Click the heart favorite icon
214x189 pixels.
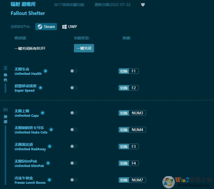click(143, 5)
